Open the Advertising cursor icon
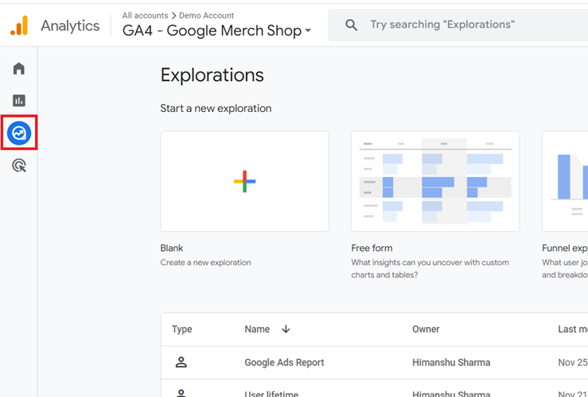Image resolution: width=588 pixels, height=397 pixels. [19, 165]
